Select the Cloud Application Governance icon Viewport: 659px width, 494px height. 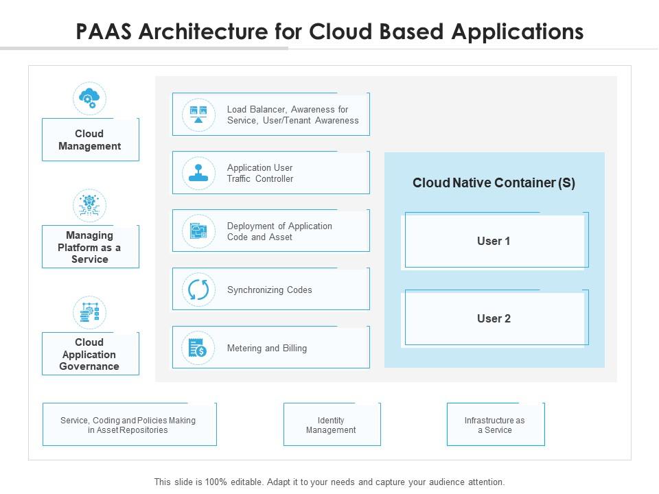click(89, 311)
